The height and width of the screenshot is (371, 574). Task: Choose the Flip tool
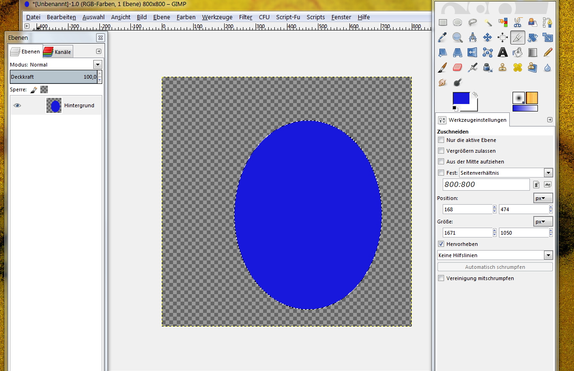coord(473,52)
